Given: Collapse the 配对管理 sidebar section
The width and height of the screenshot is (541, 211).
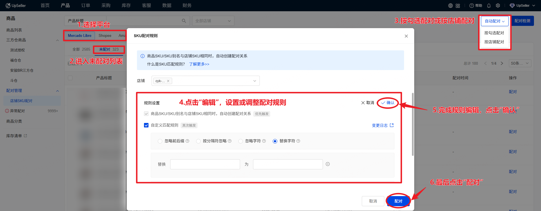Looking at the screenshot, I should 57,91.
